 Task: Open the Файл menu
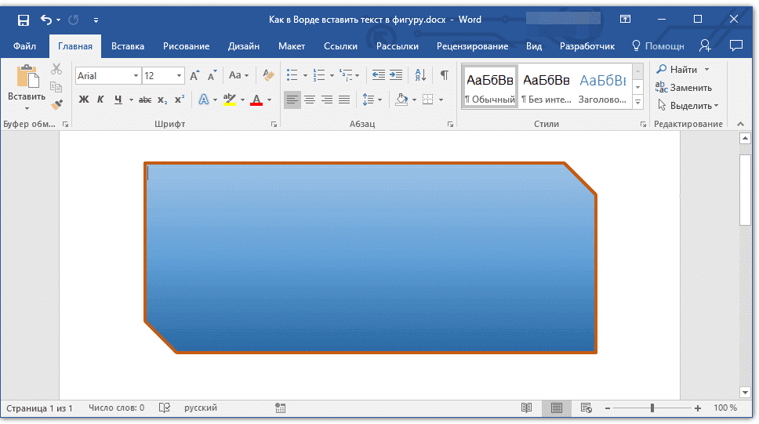pyautogui.click(x=24, y=46)
